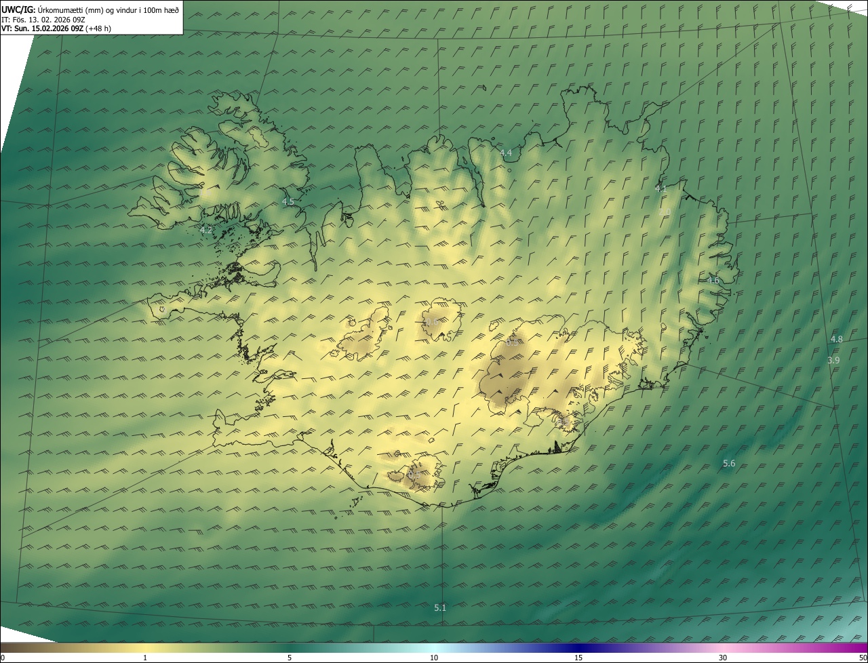
Task: Click the '4.1' value on the northeast coast
Action: [x=660, y=189]
